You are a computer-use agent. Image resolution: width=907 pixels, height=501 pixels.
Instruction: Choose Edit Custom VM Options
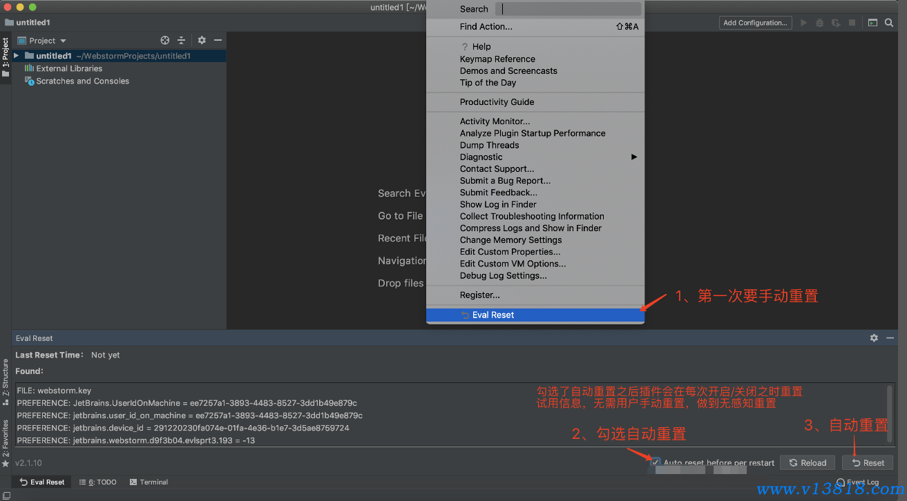pos(535,264)
